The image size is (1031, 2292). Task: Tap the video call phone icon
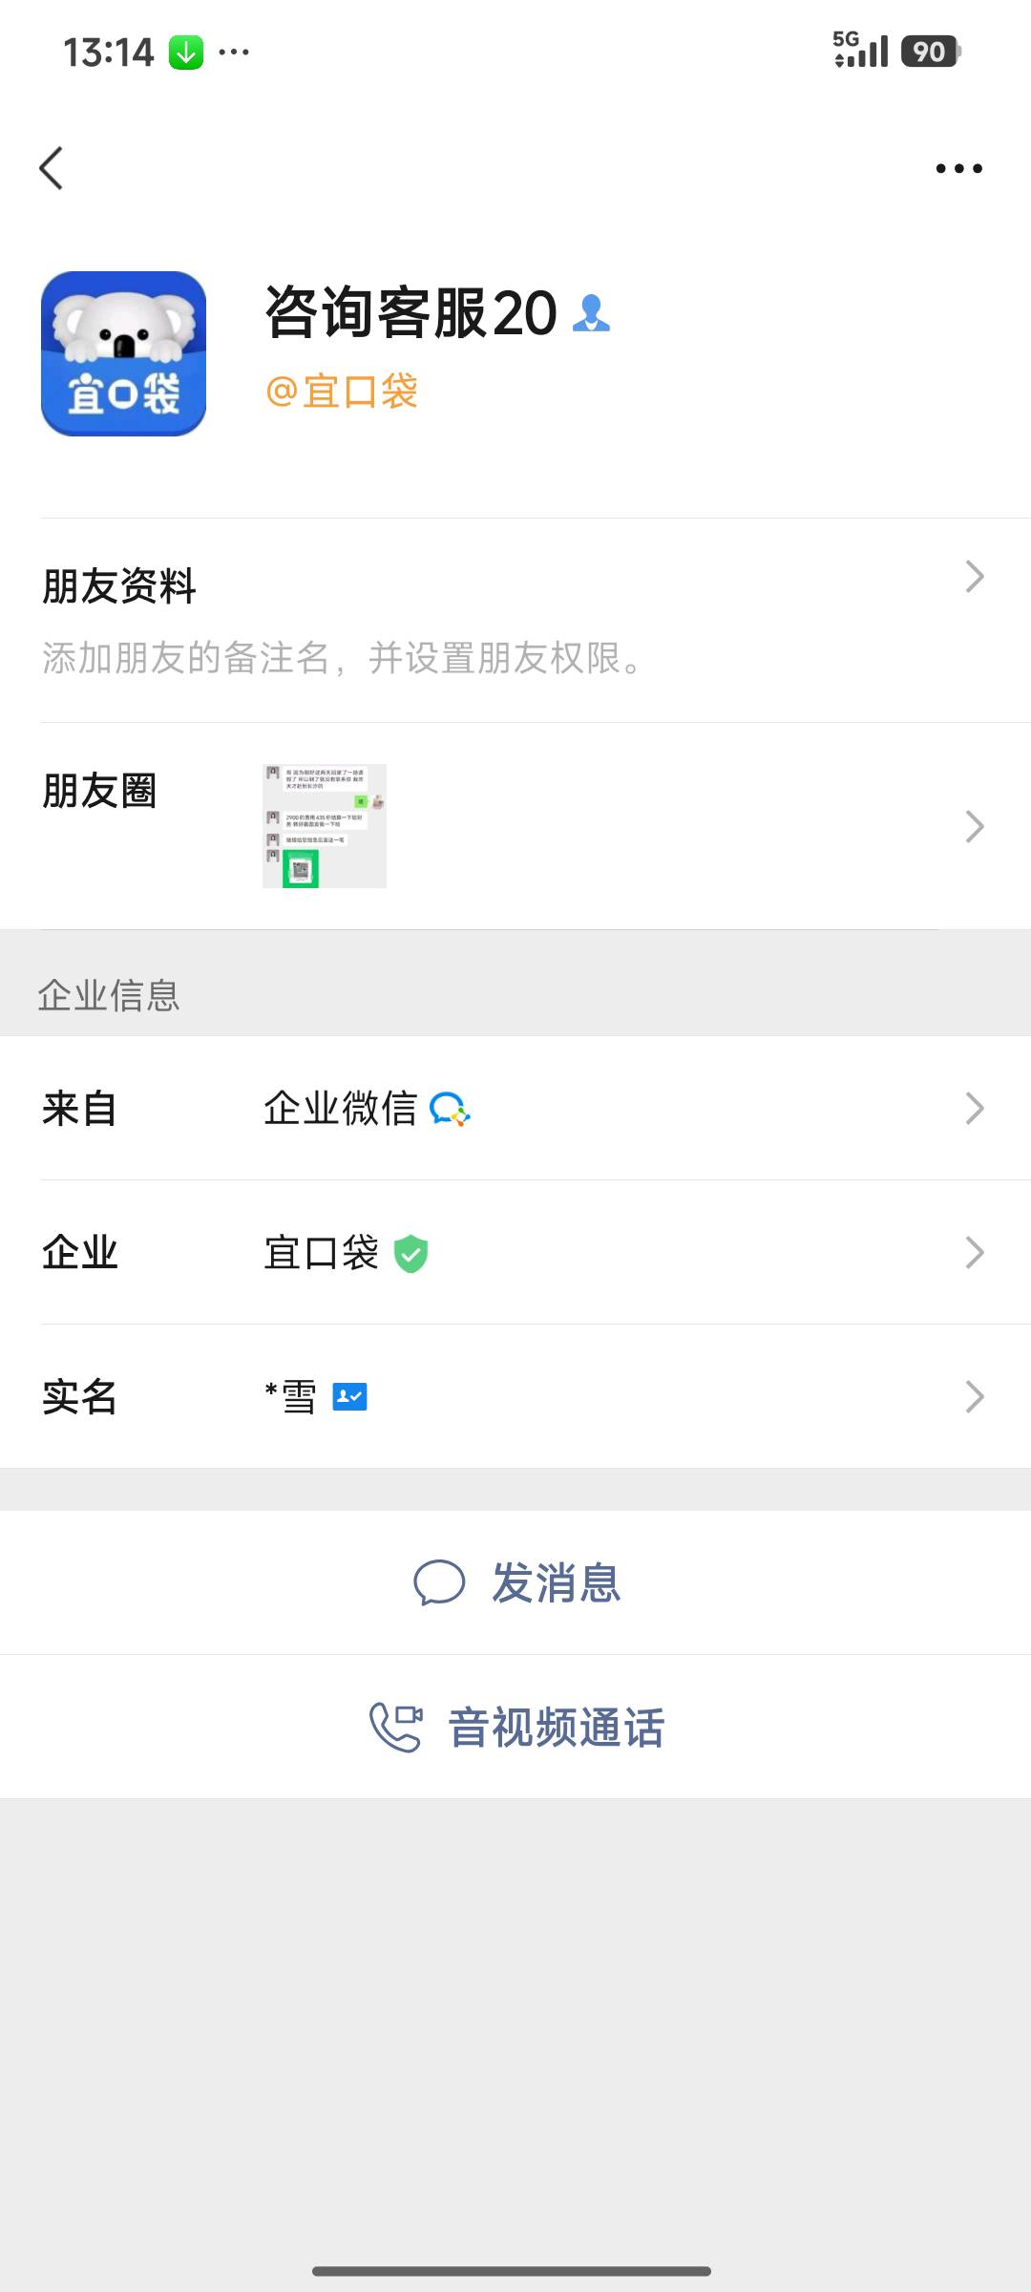pyautogui.click(x=395, y=1728)
